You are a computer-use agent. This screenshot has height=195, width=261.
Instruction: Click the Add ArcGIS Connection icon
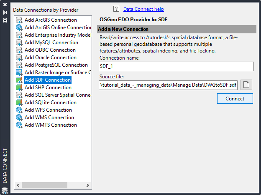(x=19, y=20)
